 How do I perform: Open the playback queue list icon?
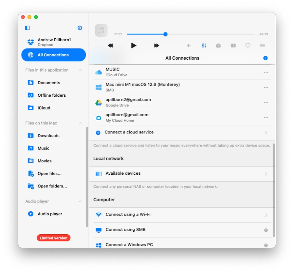tap(262, 46)
